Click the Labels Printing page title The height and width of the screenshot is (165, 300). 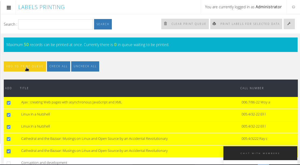coord(41,7)
